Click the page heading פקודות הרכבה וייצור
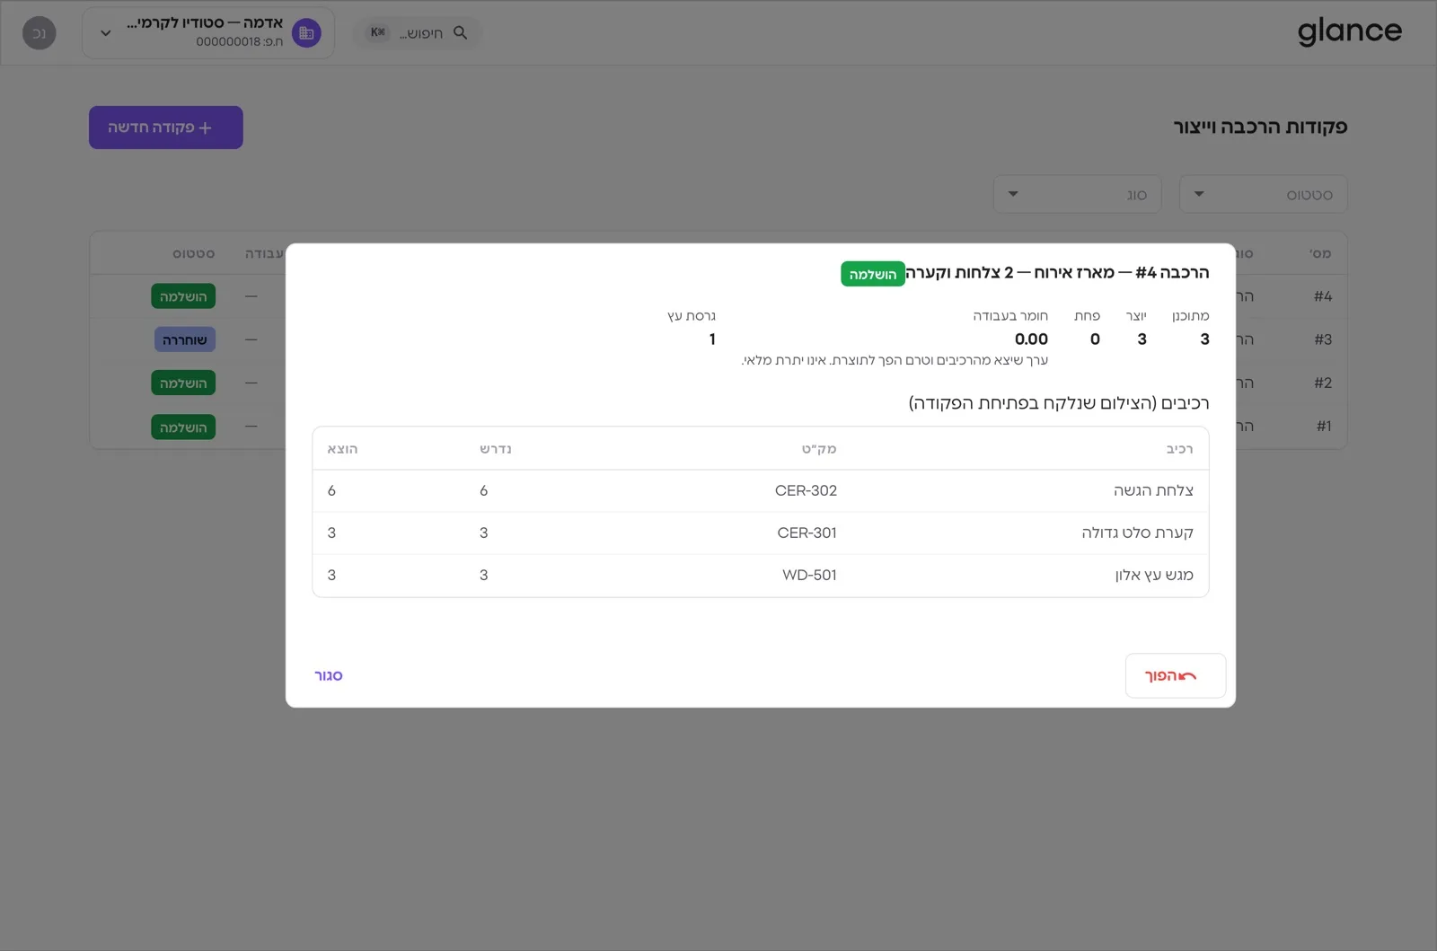The image size is (1437, 951). pos(1260,127)
